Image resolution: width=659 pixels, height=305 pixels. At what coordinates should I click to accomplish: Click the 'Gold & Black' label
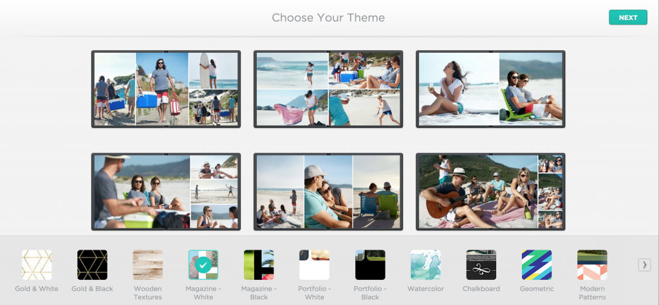click(92, 289)
